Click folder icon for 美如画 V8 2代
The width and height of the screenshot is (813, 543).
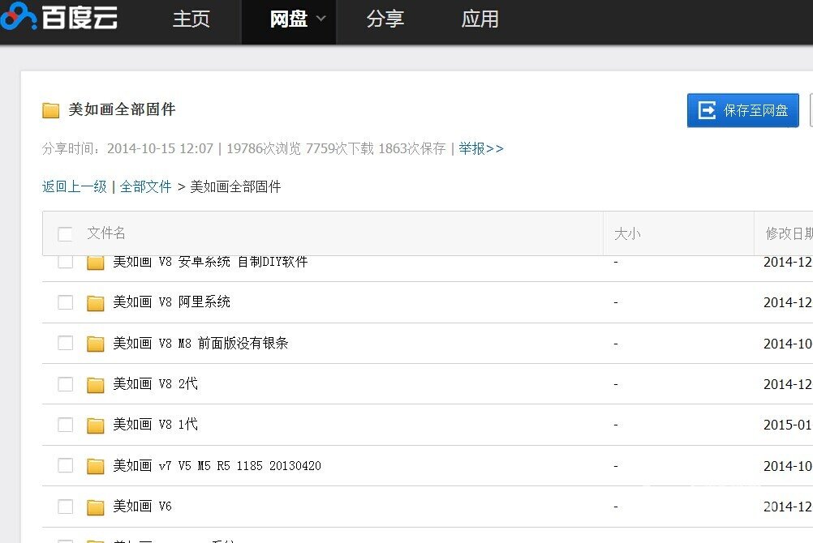pos(96,384)
